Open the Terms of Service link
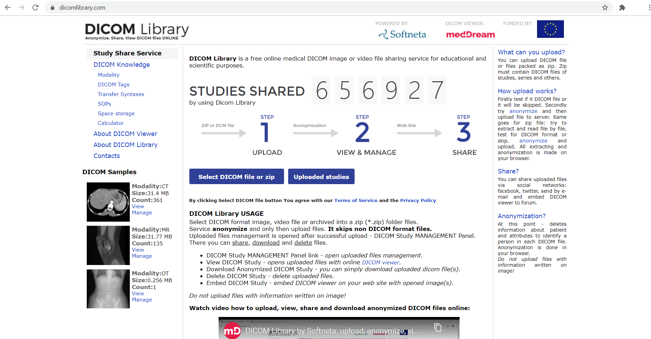The width and height of the screenshot is (651, 339). point(356,200)
